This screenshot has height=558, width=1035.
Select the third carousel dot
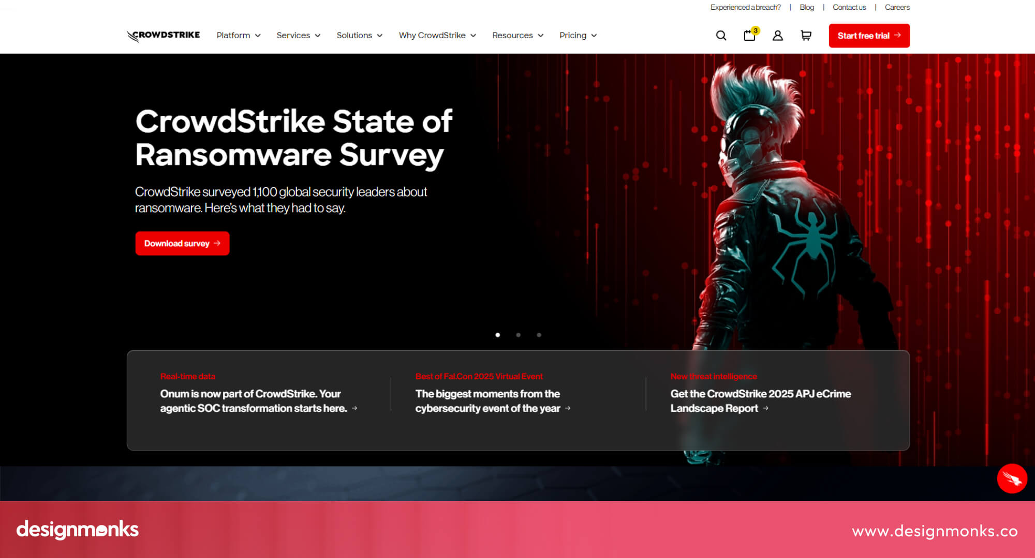[539, 335]
